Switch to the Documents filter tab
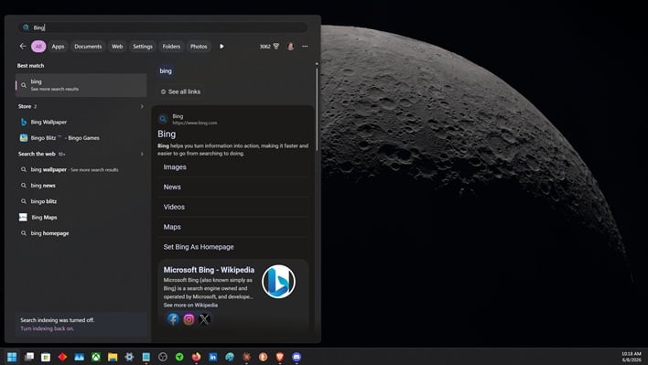Screen dimensions: 648x365 coord(88,47)
